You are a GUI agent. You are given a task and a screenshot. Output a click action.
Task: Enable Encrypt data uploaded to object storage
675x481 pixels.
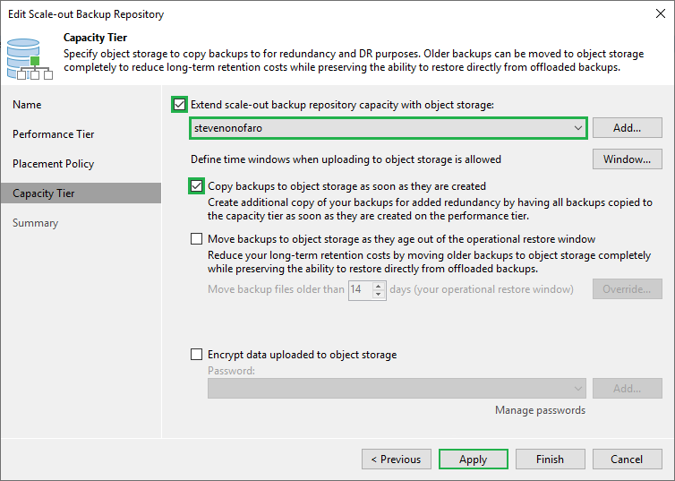pos(196,355)
